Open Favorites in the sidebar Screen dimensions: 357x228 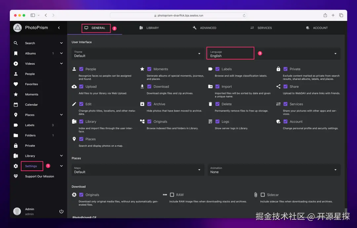click(x=31, y=84)
